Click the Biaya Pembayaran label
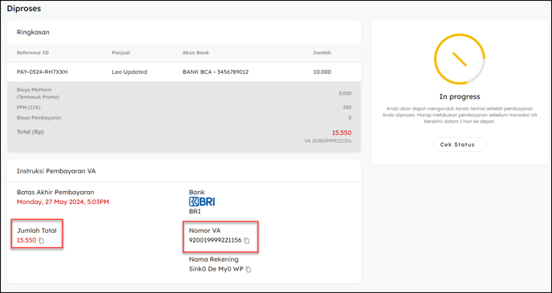 [x=39, y=118]
